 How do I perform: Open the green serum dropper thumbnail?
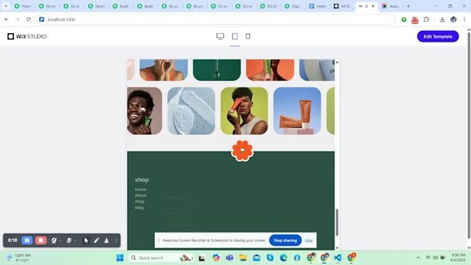coord(217,70)
